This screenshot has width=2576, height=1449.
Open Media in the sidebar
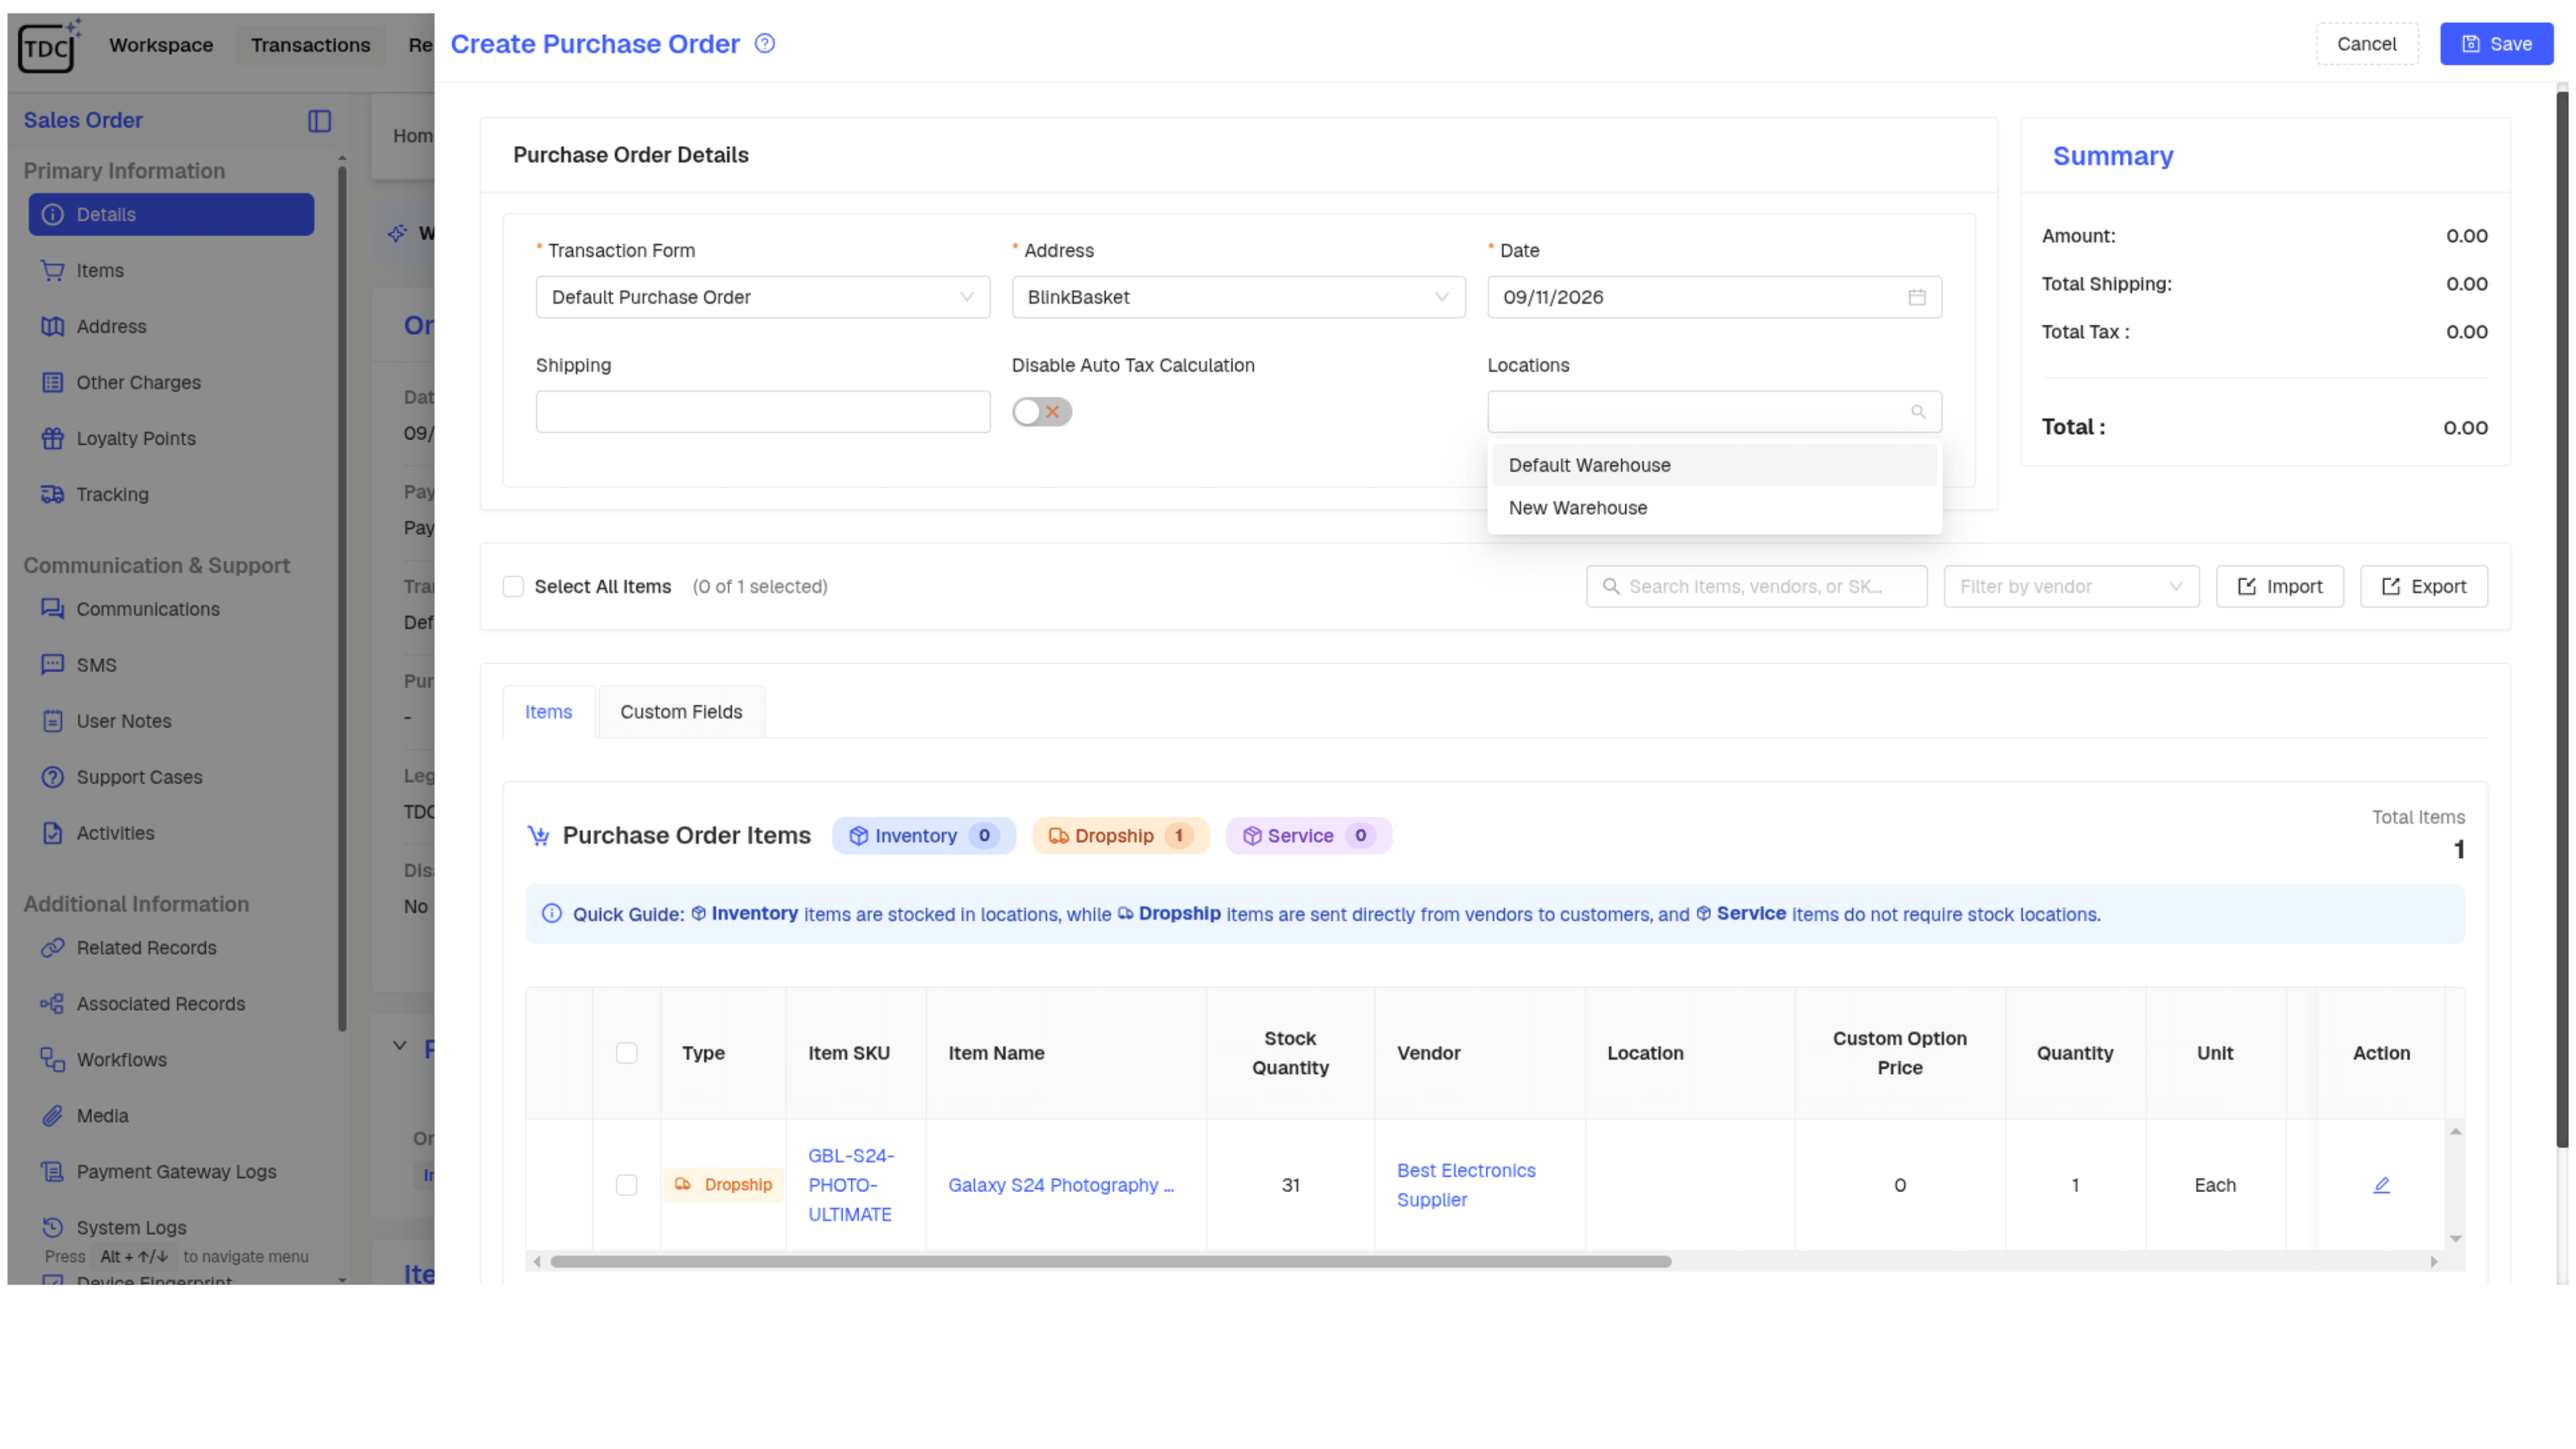171,1116
